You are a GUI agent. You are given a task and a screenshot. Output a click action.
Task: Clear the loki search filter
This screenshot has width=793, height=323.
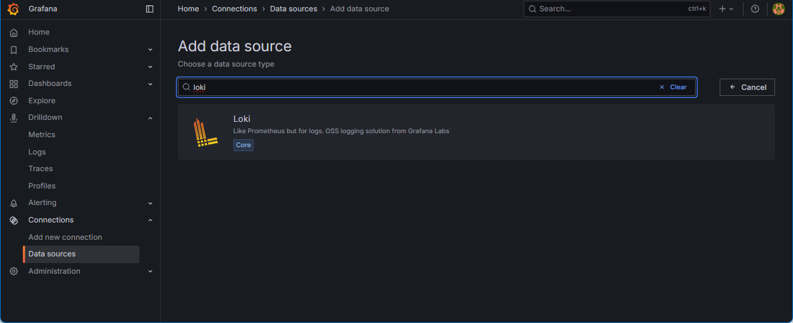(x=673, y=87)
